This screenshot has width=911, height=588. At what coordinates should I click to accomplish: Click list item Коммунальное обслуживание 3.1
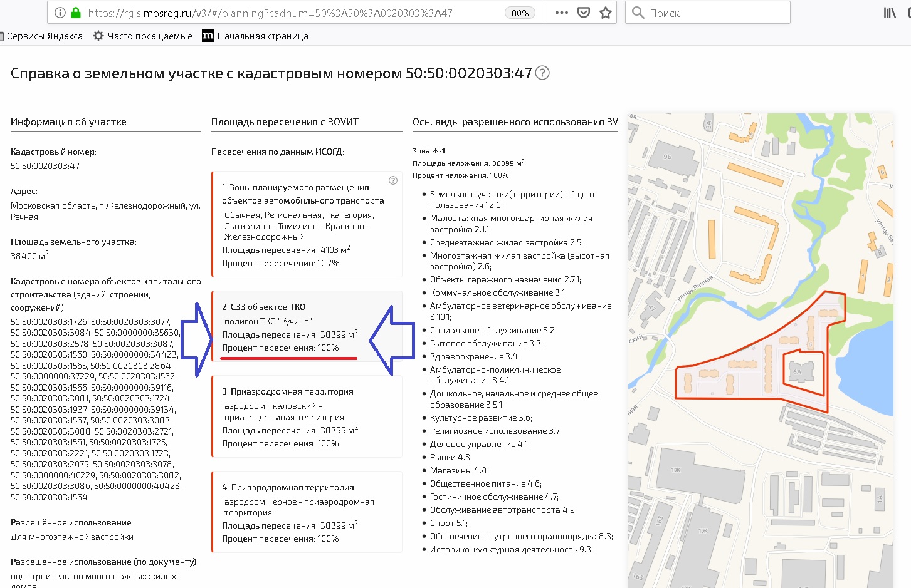tap(498, 292)
